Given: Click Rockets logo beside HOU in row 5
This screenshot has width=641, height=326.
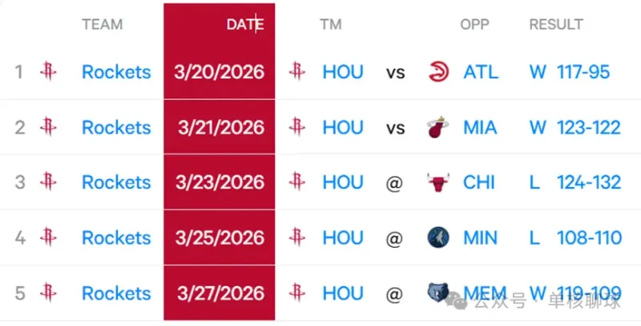Looking at the screenshot, I should coord(297,293).
